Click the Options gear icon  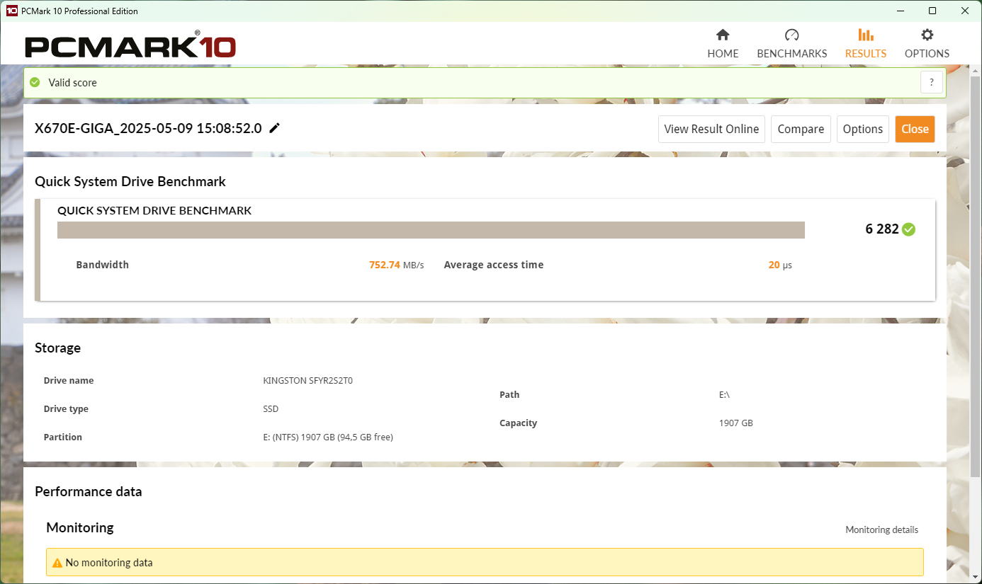pyautogui.click(x=927, y=35)
